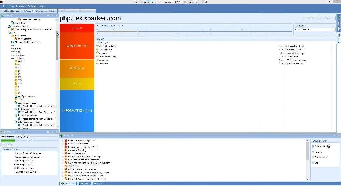Open Vulnerability side tab on right edge

click(339, 24)
